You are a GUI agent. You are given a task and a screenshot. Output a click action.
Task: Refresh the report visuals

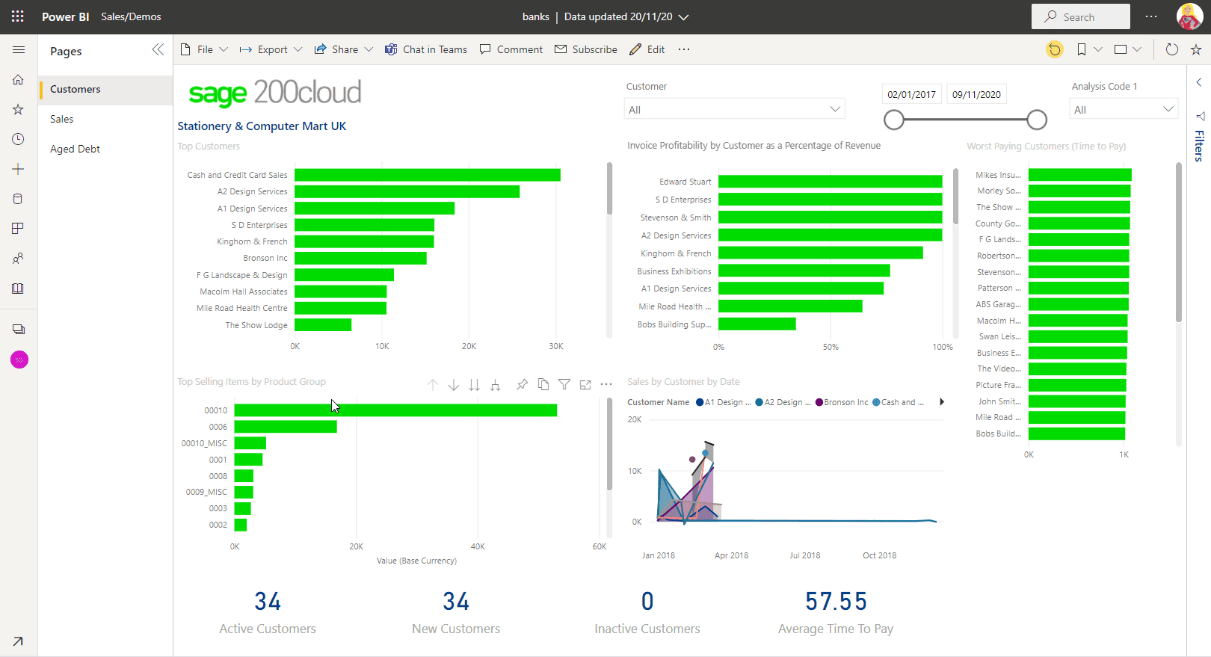click(1171, 49)
